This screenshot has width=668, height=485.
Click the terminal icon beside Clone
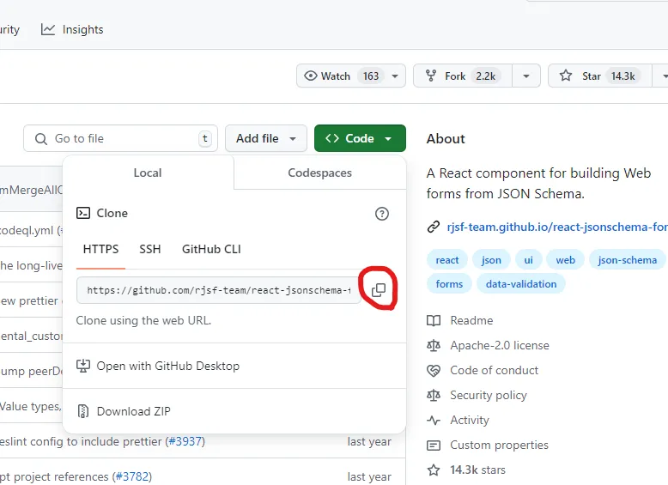click(83, 213)
